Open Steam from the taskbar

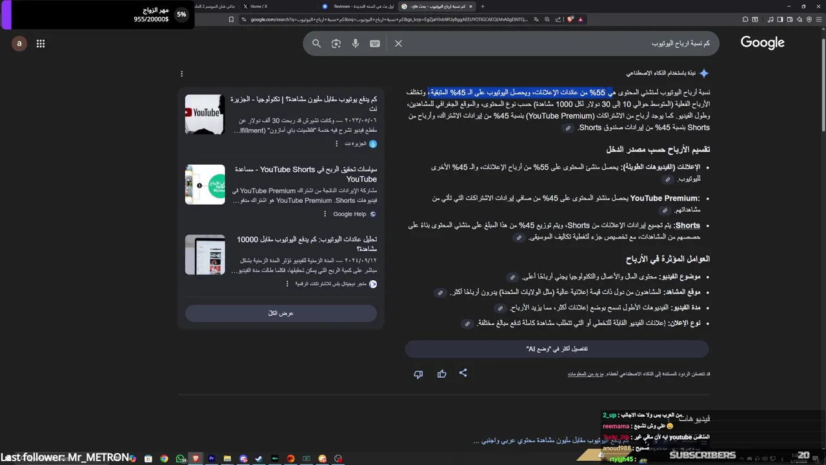tap(259, 459)
